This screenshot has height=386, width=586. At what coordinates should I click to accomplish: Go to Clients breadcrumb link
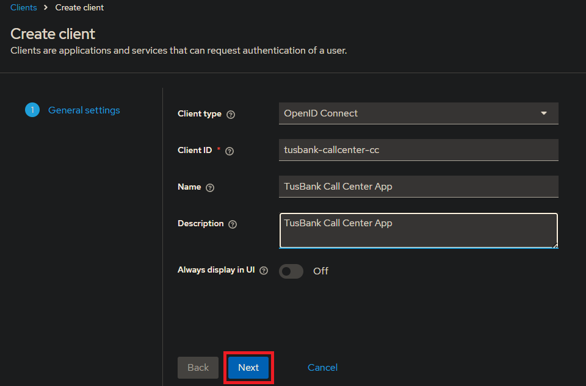click(x=24, y=7)
